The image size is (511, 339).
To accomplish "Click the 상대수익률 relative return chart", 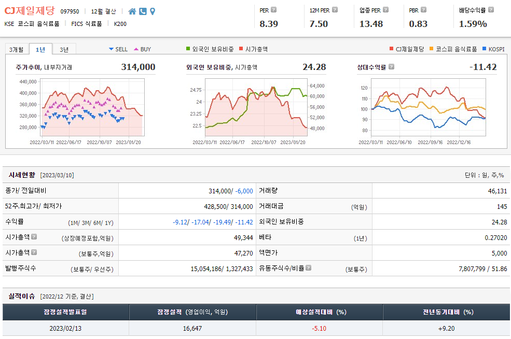I will click(x=429, y=107).
